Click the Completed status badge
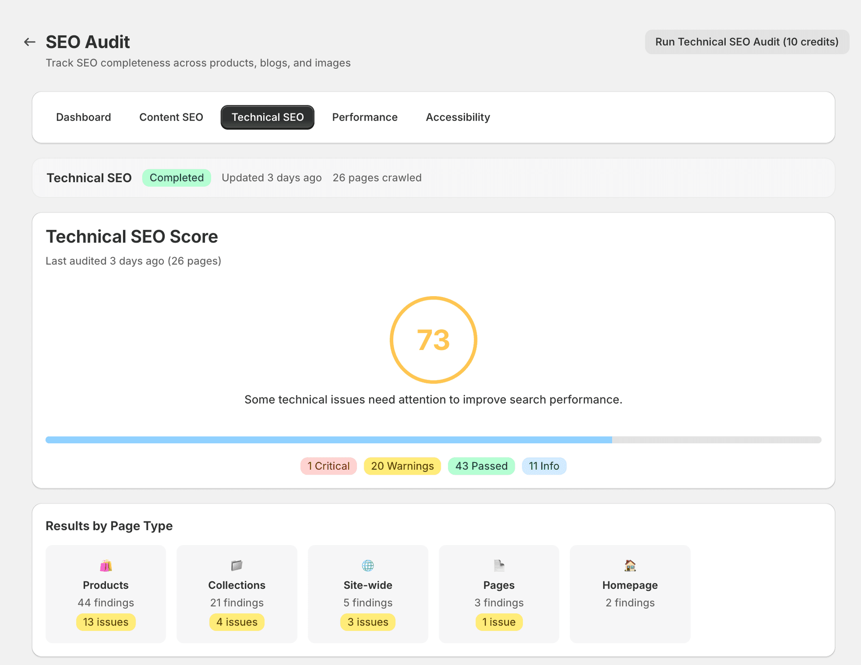 tap(176, 178)
